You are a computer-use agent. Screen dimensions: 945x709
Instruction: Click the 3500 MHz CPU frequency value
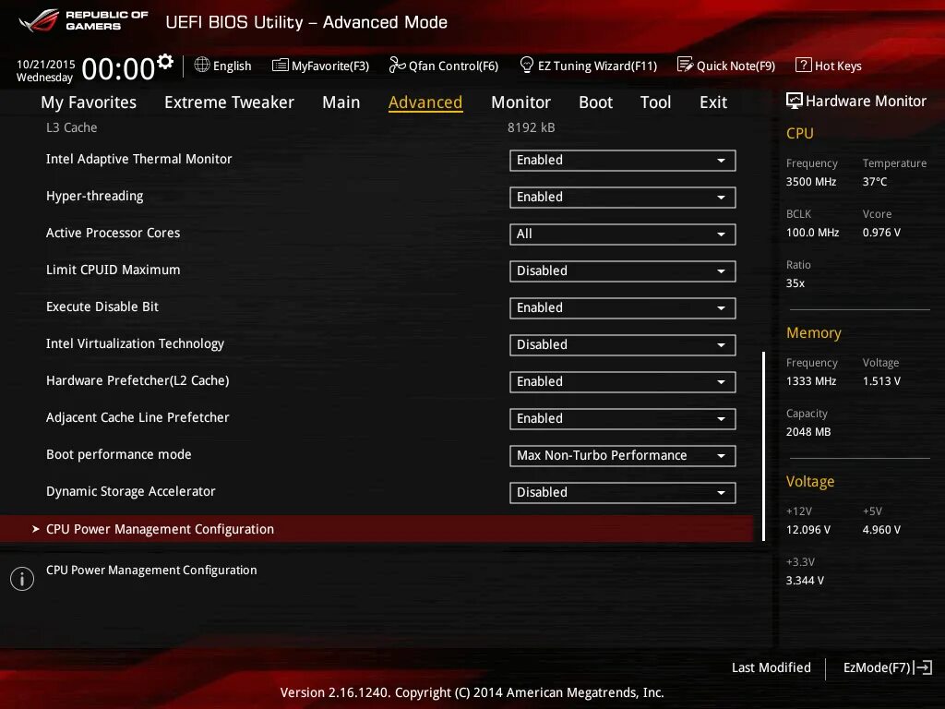pos(810,182)
